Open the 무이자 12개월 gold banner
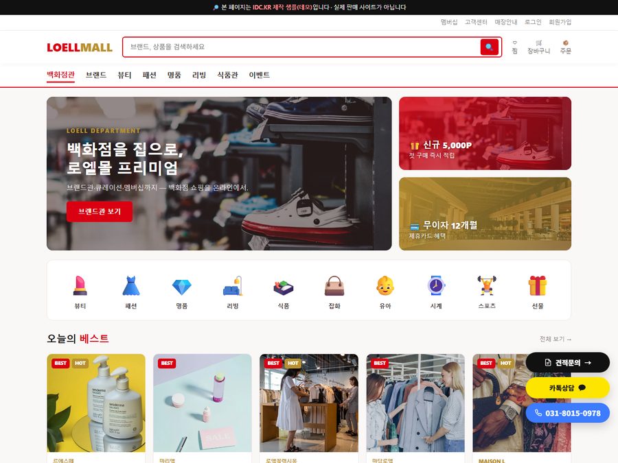Screen dimensions: 618x463 tap(485, 214)
